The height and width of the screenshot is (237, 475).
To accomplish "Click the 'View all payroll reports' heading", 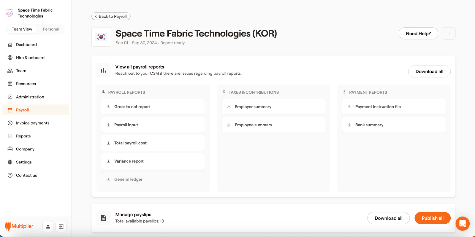I will pyautogui.click(x=140, y=67).
